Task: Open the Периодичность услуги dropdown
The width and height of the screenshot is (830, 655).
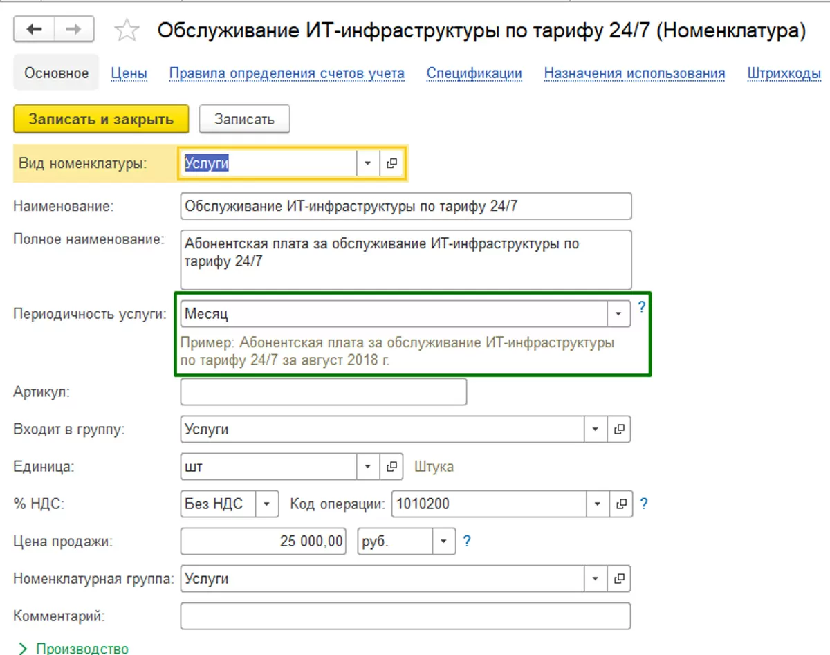Action: coord(618,314)
